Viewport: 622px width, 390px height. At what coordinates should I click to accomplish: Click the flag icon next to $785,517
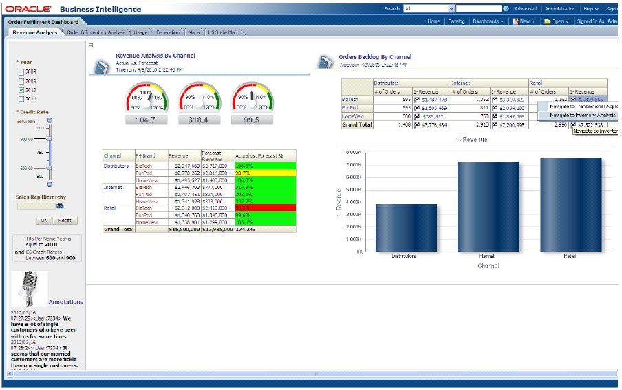pos(417,116)
